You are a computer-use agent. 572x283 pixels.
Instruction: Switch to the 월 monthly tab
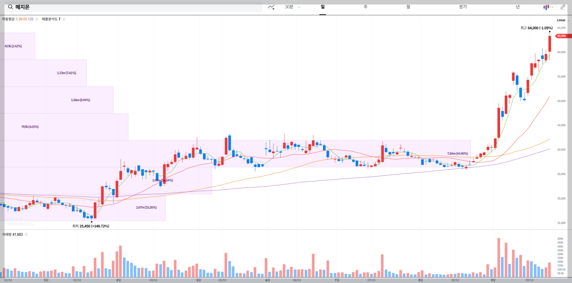[408, 7]
